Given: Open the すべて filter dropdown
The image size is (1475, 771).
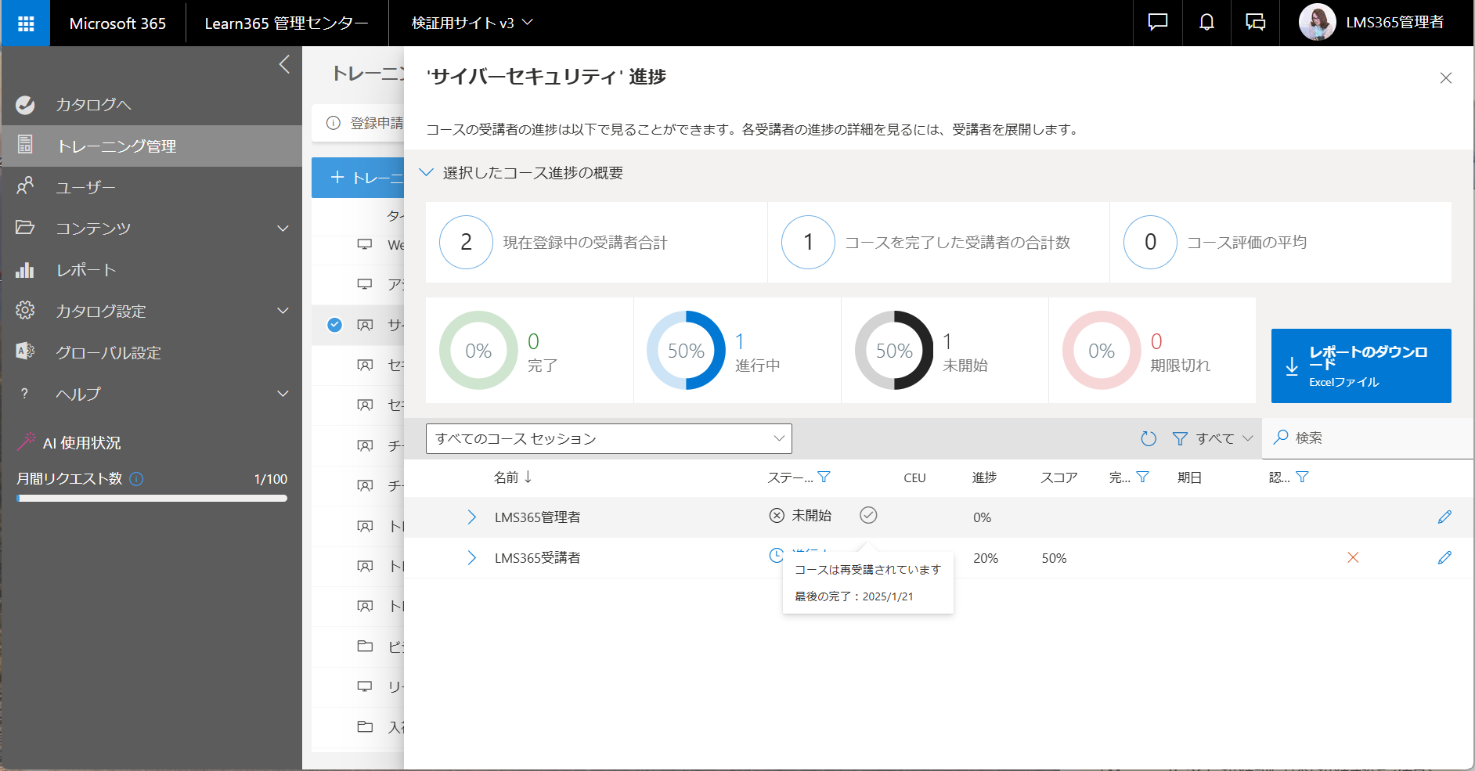Looking at the screenshot, I should pyautogui.click(x=1214, y=439).
